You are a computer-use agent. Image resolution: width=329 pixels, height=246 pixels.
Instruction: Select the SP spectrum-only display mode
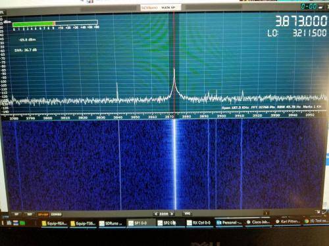tap(16, 214)
